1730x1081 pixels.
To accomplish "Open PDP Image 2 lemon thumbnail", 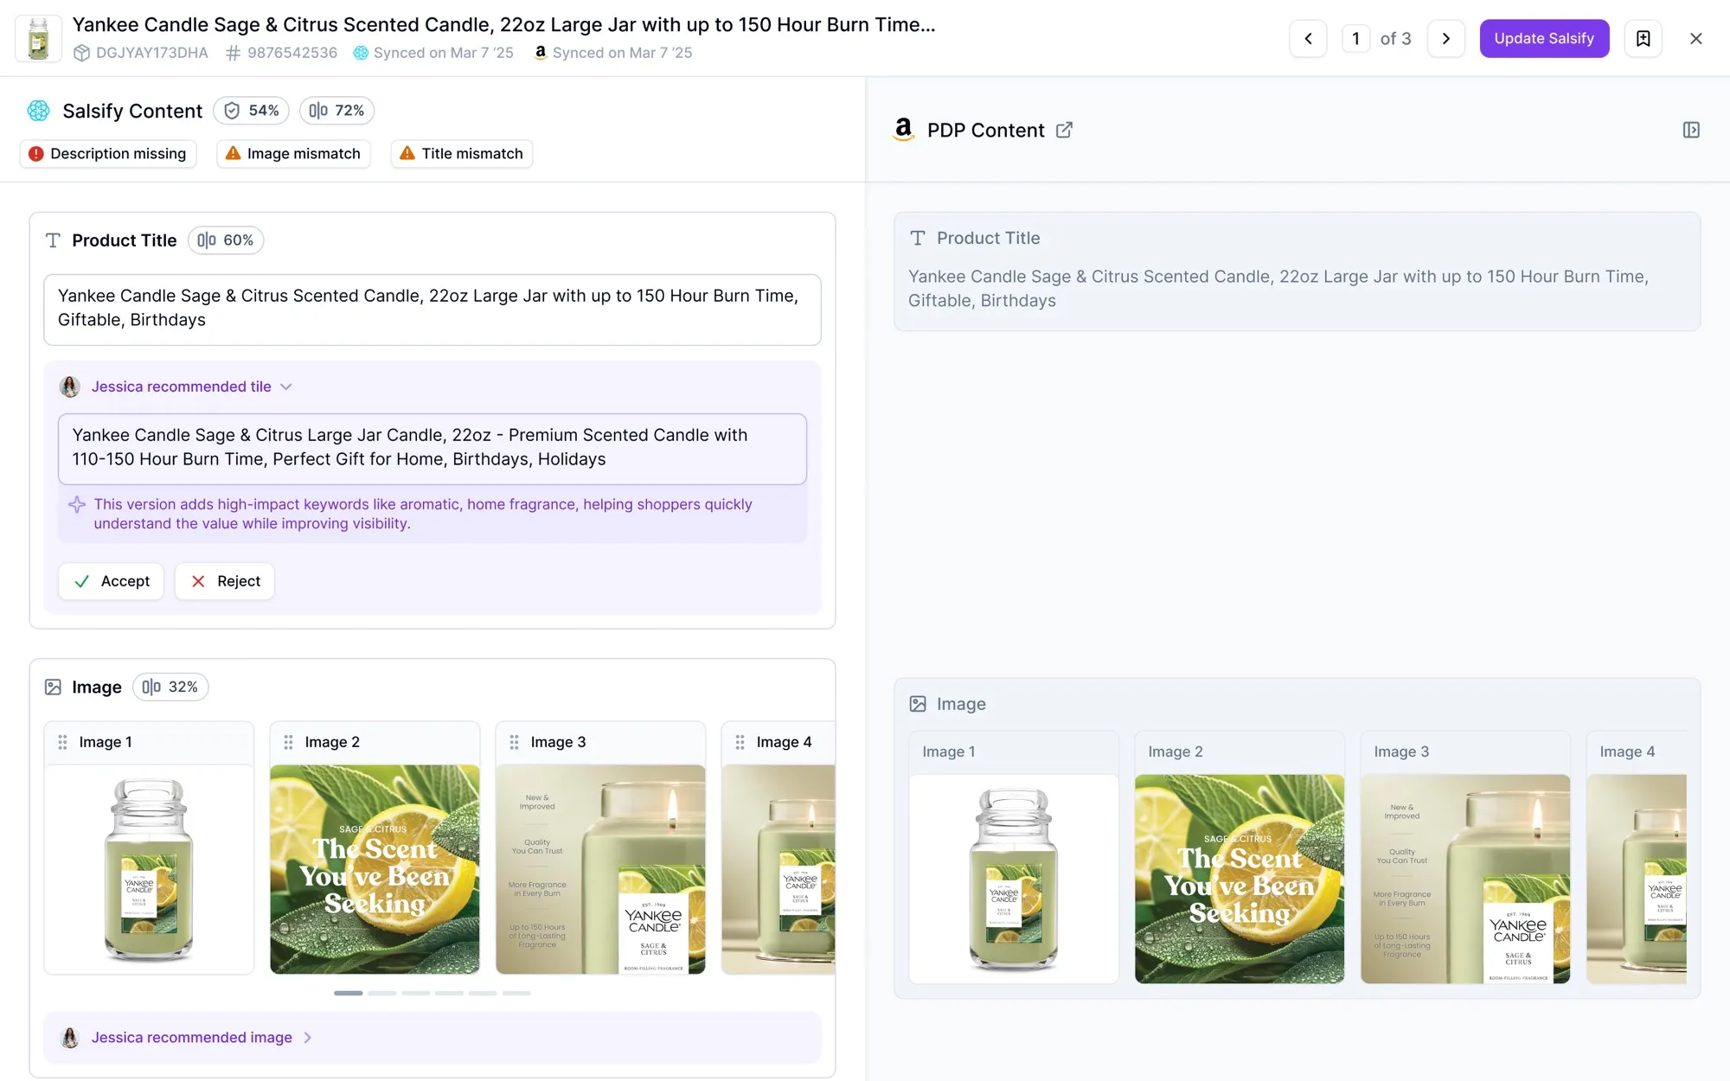I will tap(1240, 879).
